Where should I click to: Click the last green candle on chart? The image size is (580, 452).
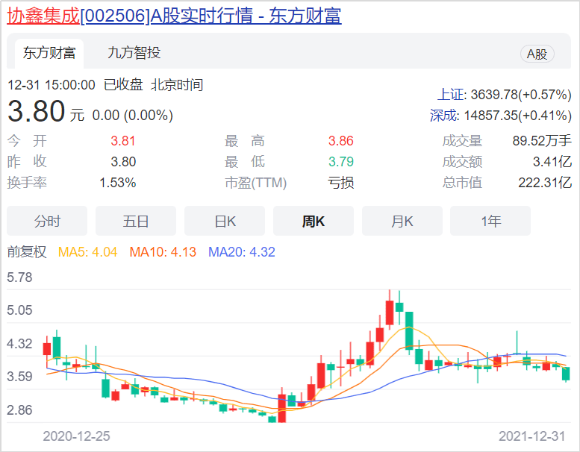click(x=566, y=374)
